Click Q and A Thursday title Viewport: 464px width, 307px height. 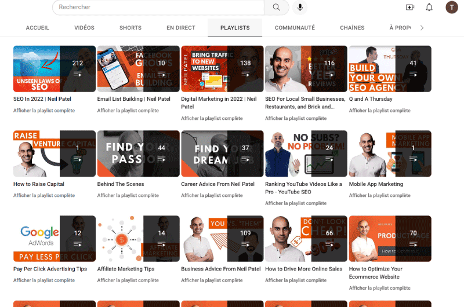point(371,99)
